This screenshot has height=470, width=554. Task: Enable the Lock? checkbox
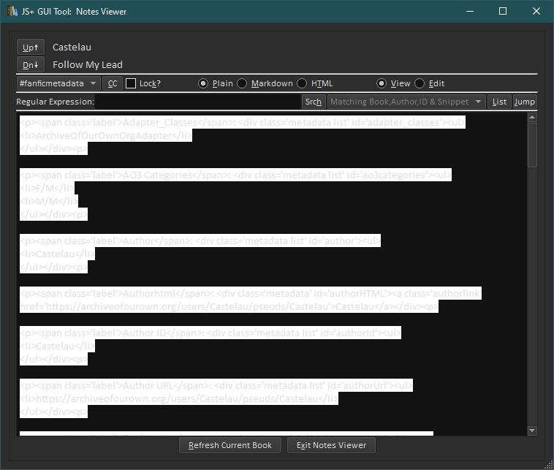(x=131, y=83)
